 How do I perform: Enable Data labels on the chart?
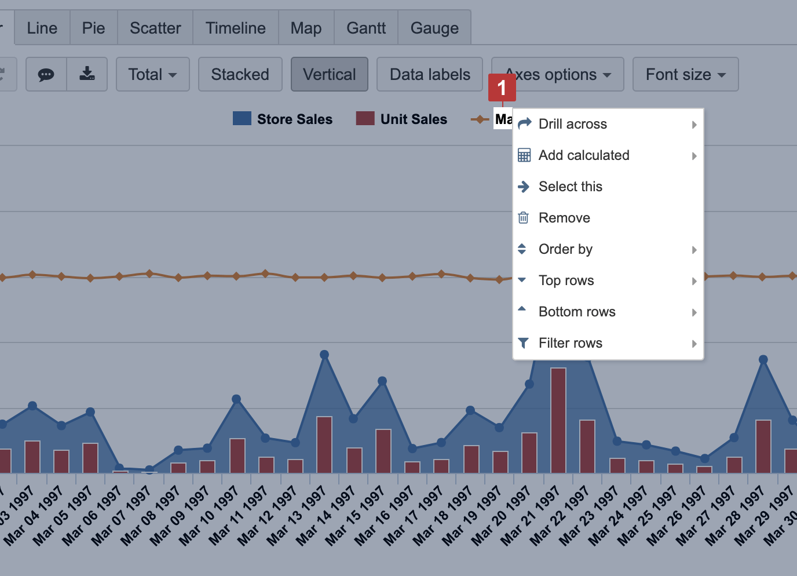(x=429, y=74)
